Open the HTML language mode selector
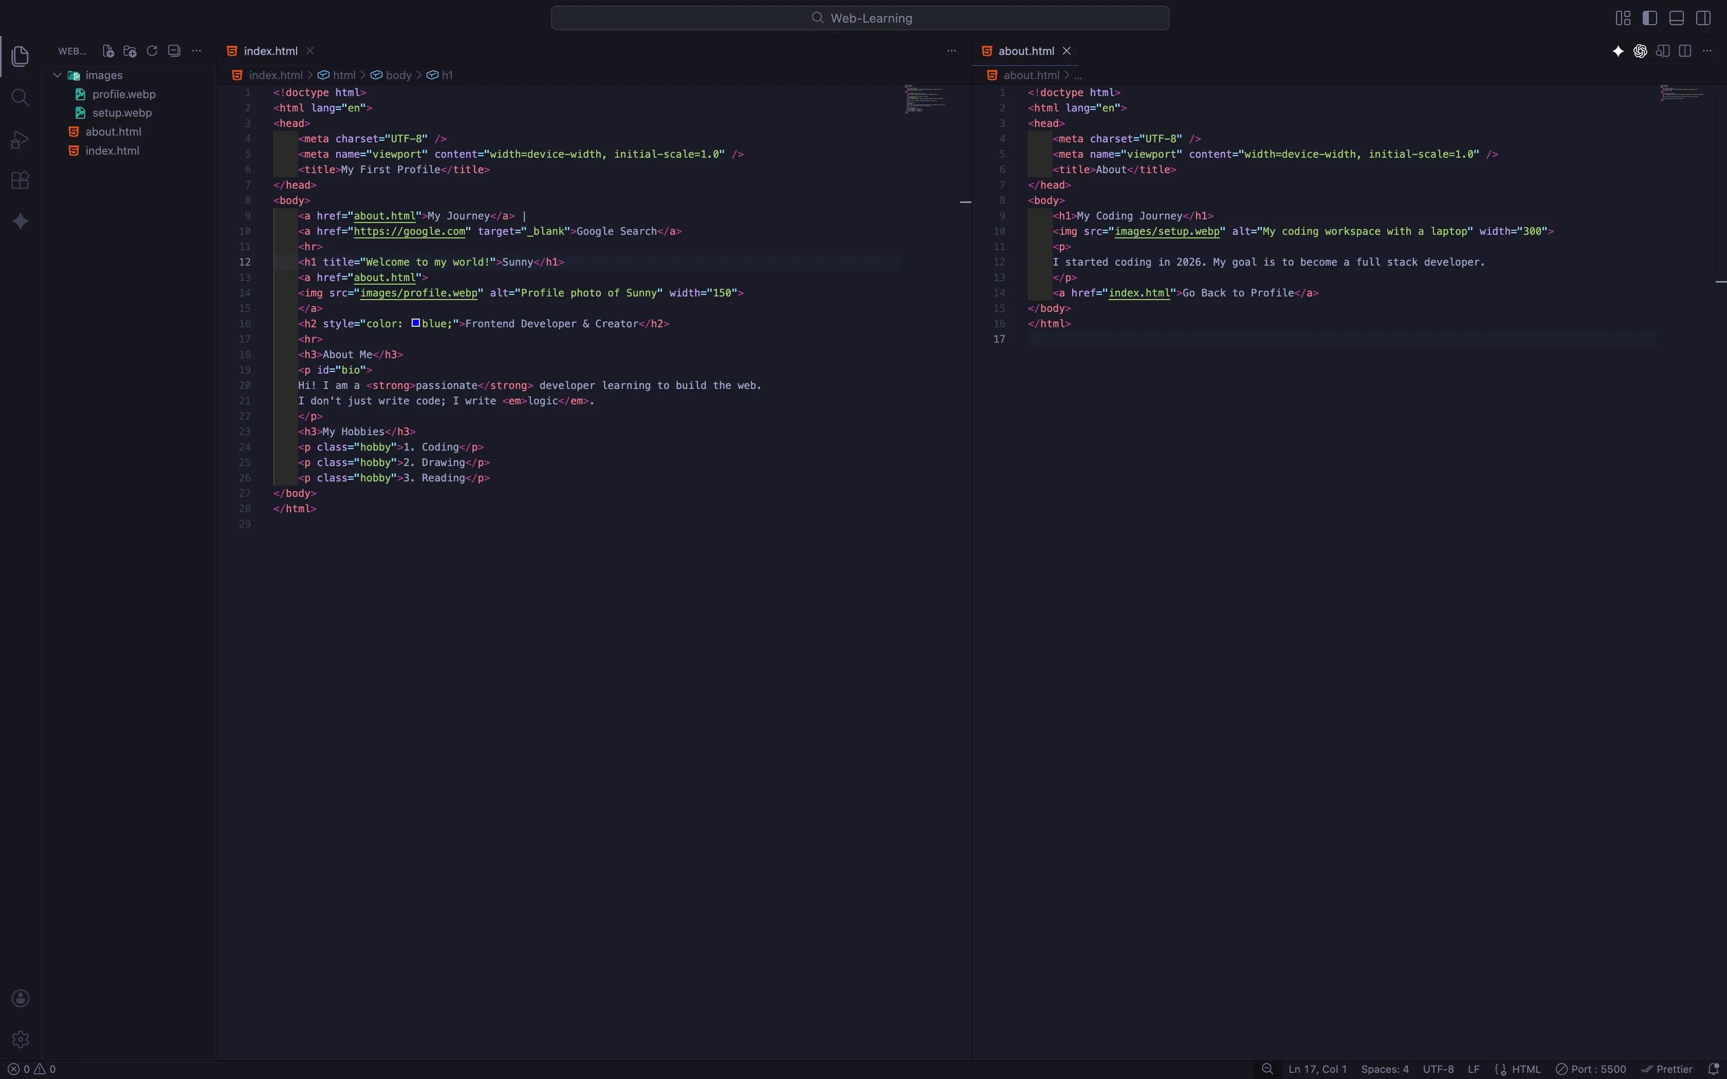Image resolution: width=1727 pixels, height=1079 pixels. tap(1526, 1069)
